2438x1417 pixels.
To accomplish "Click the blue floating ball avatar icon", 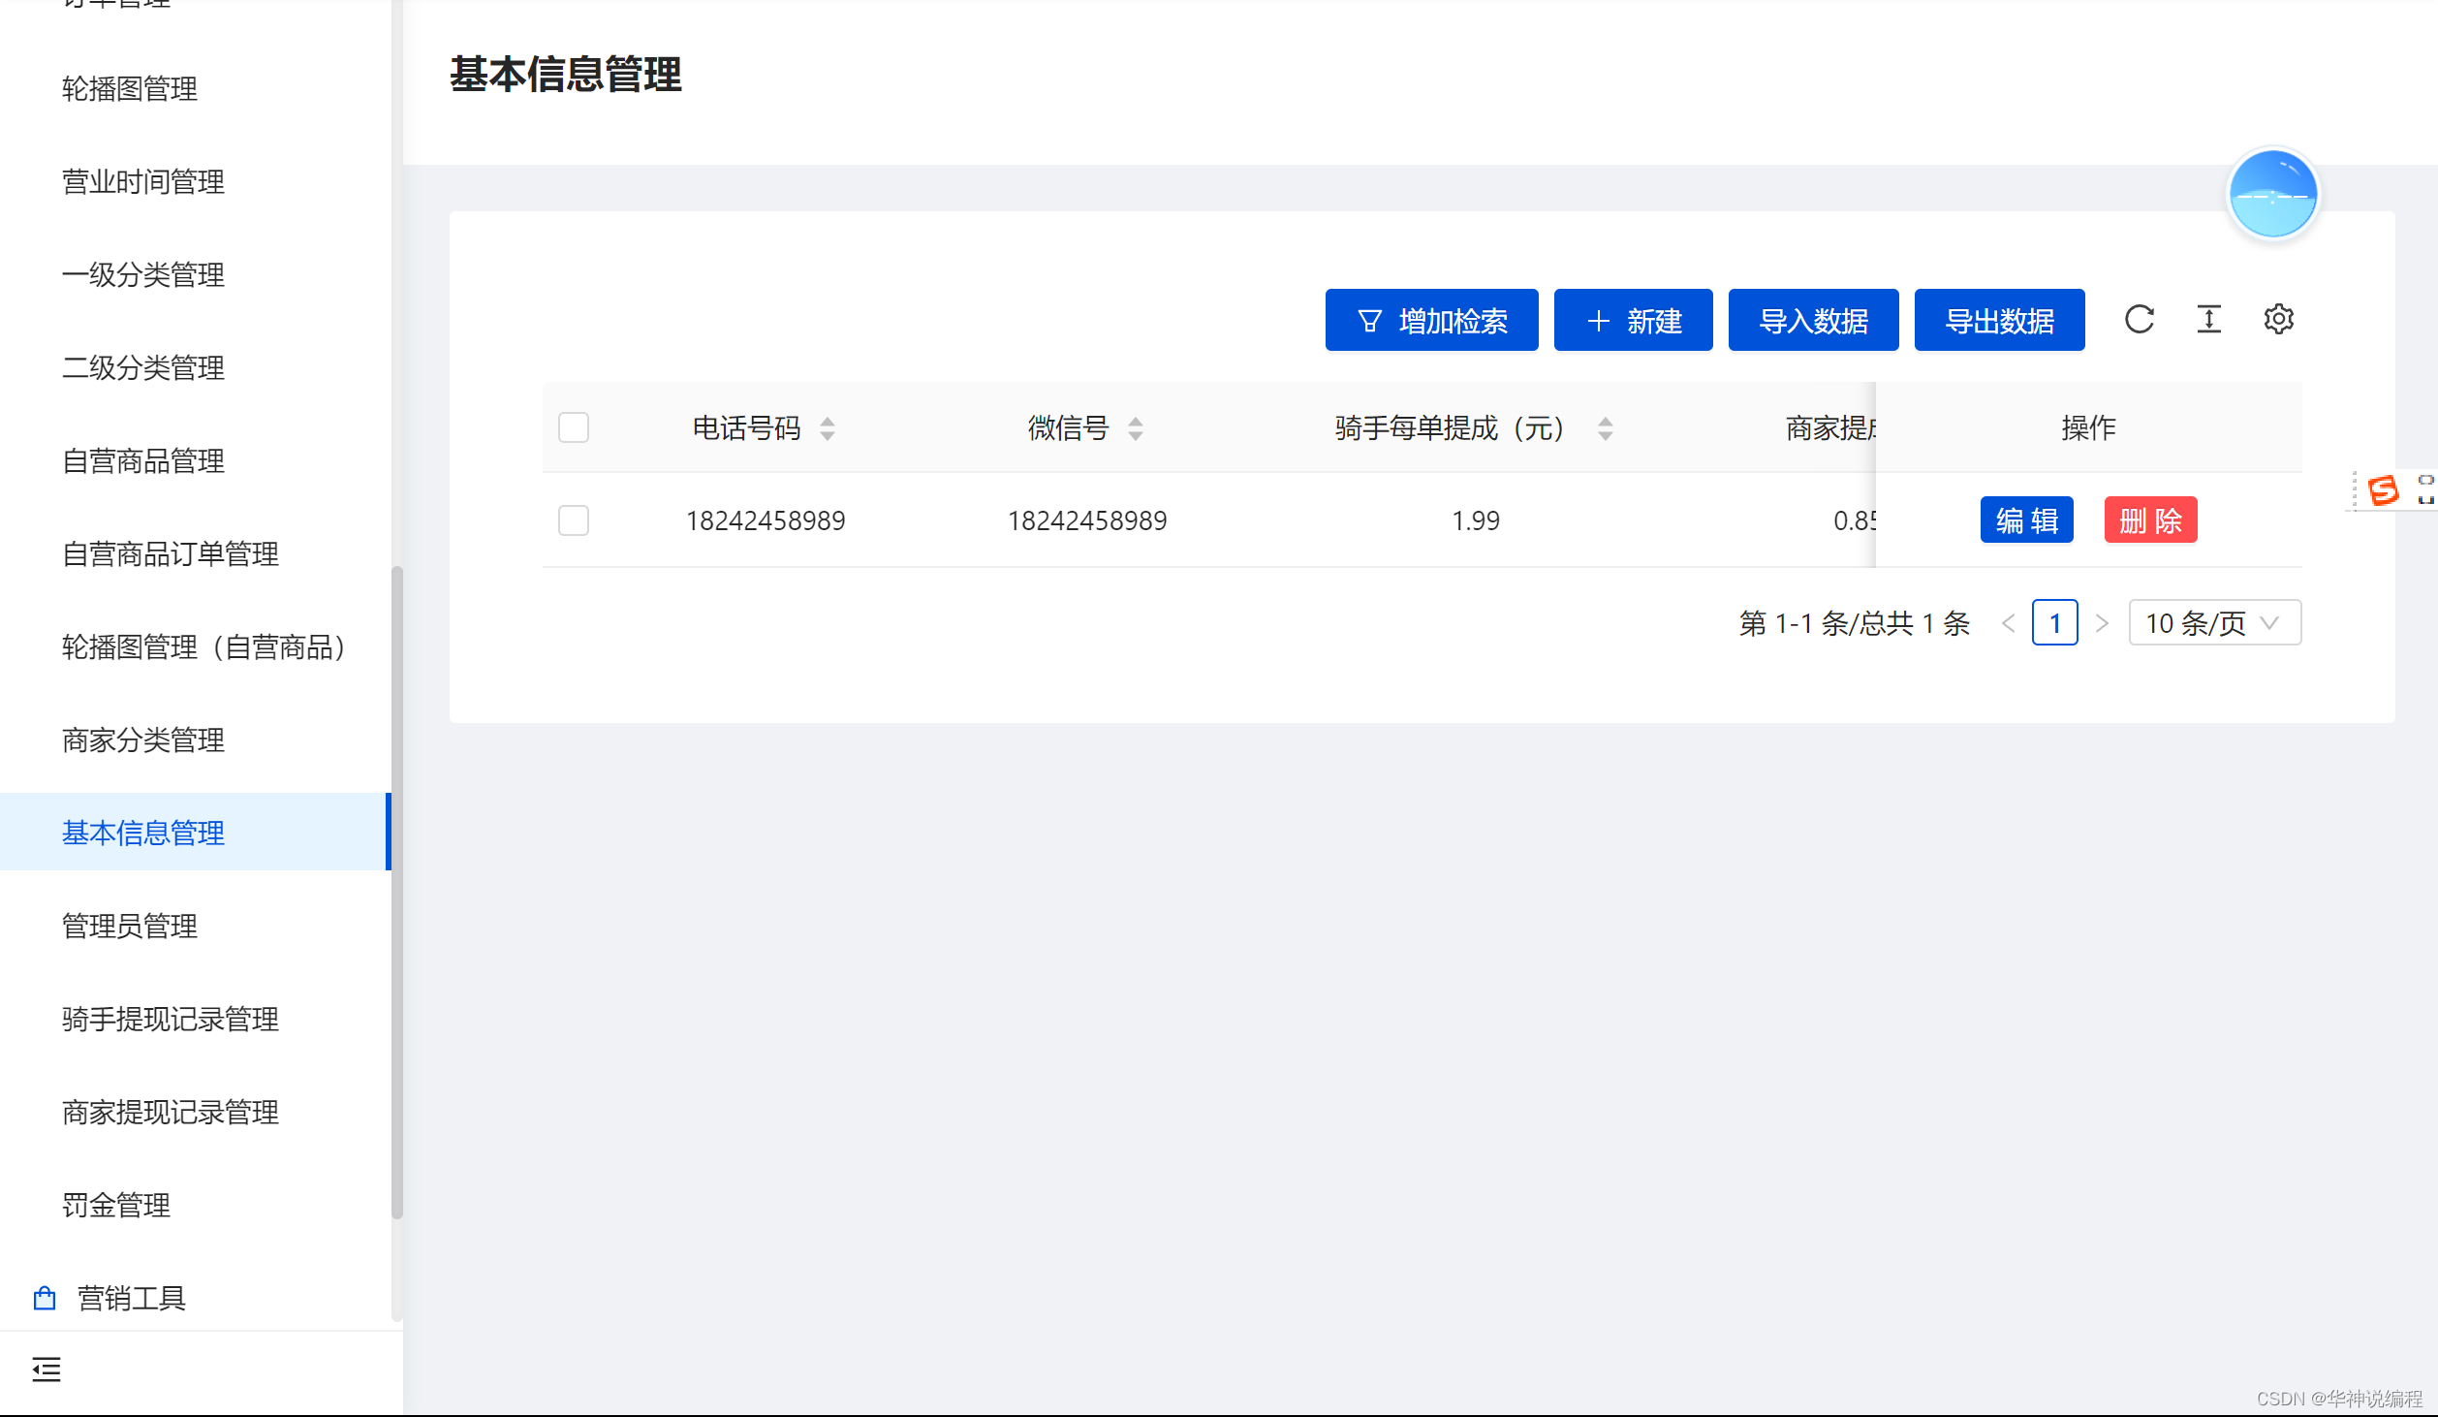I will tap(2272, 195).
